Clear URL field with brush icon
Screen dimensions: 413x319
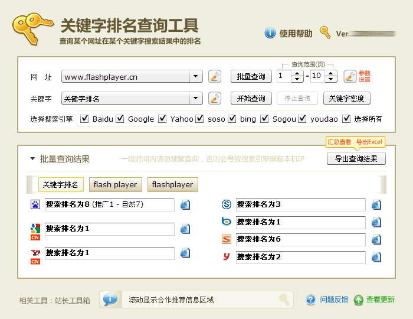point(215,76)
